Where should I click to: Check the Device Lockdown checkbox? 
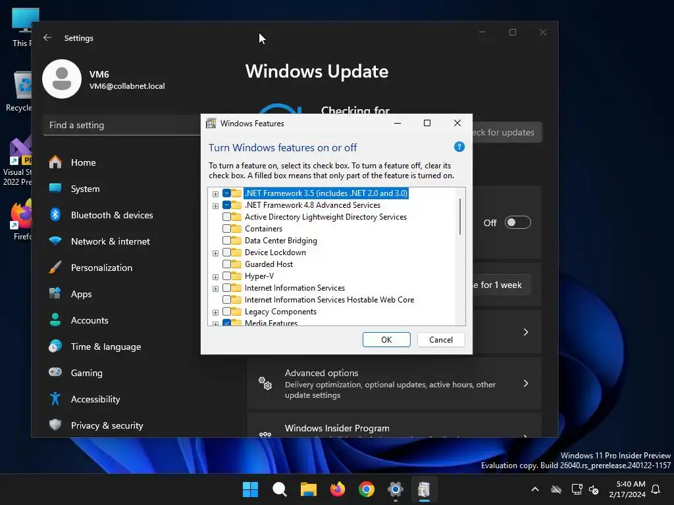(x=226, y=252)
